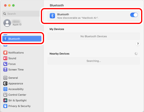The width and height of the screenshot is (144, 112).
Task: Click the Searching... nearby devices row
Action: [x=94, y=61]
